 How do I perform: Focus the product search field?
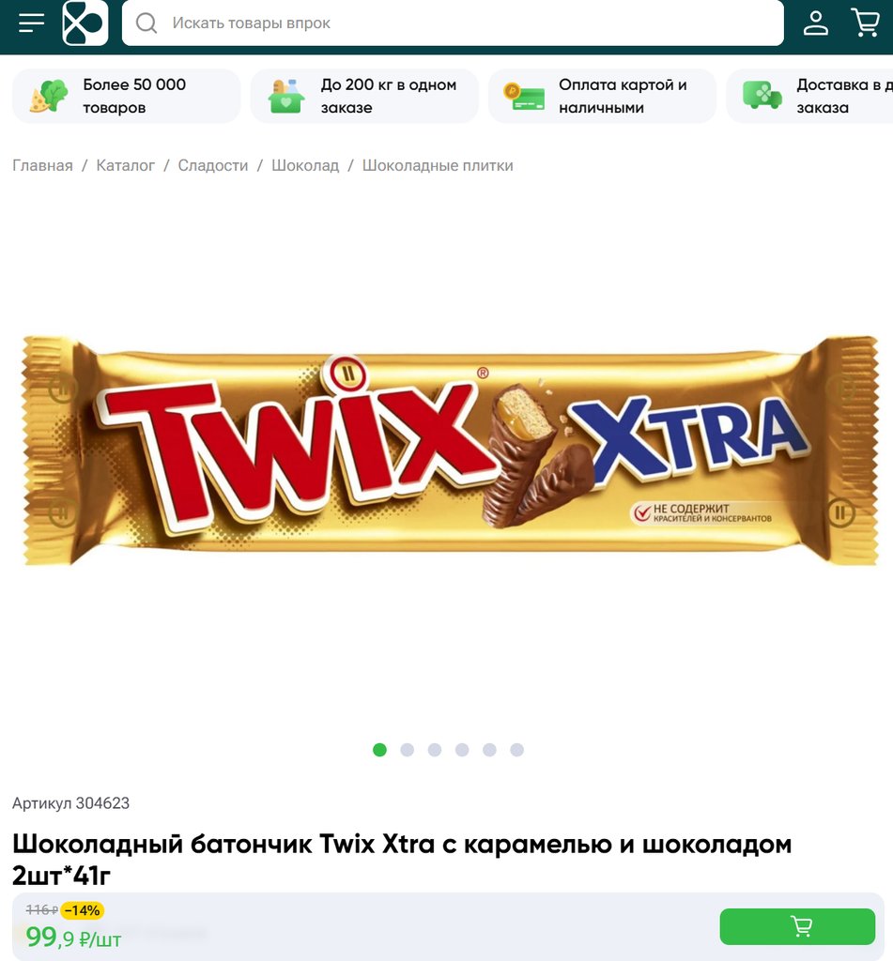point(453,23)
